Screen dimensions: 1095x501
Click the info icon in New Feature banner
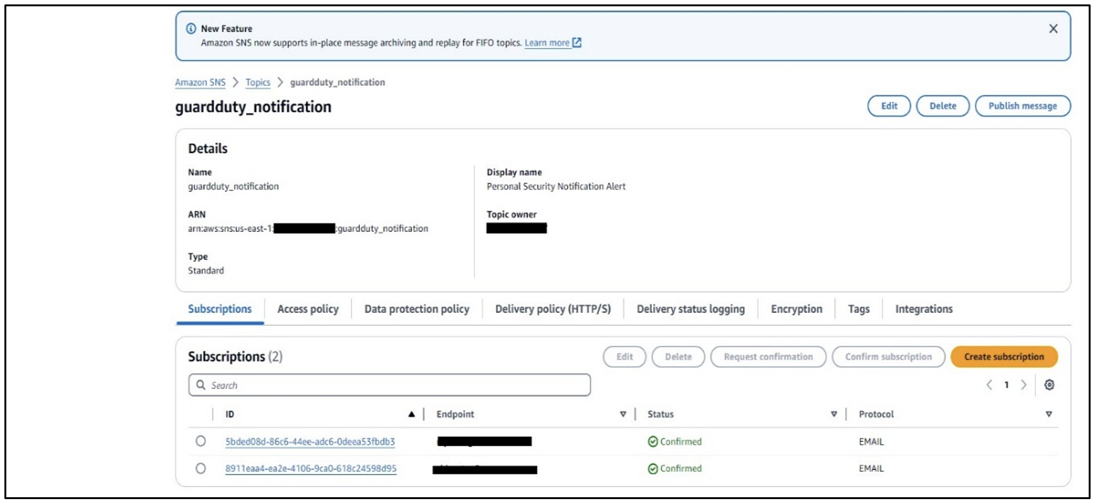coord(191,28)
